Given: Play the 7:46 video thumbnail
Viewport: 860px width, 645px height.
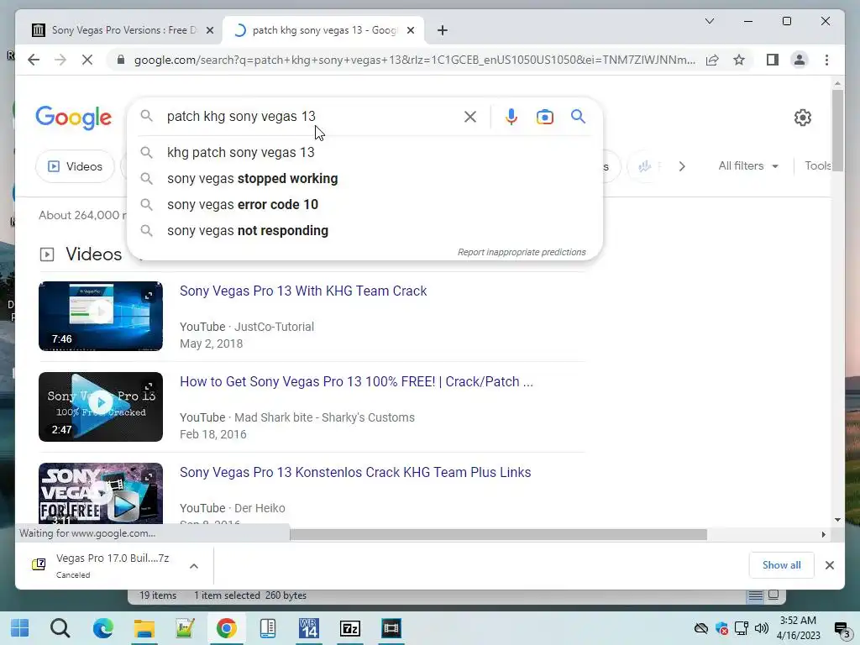Looking at the screenshot, I should (101, 316).
